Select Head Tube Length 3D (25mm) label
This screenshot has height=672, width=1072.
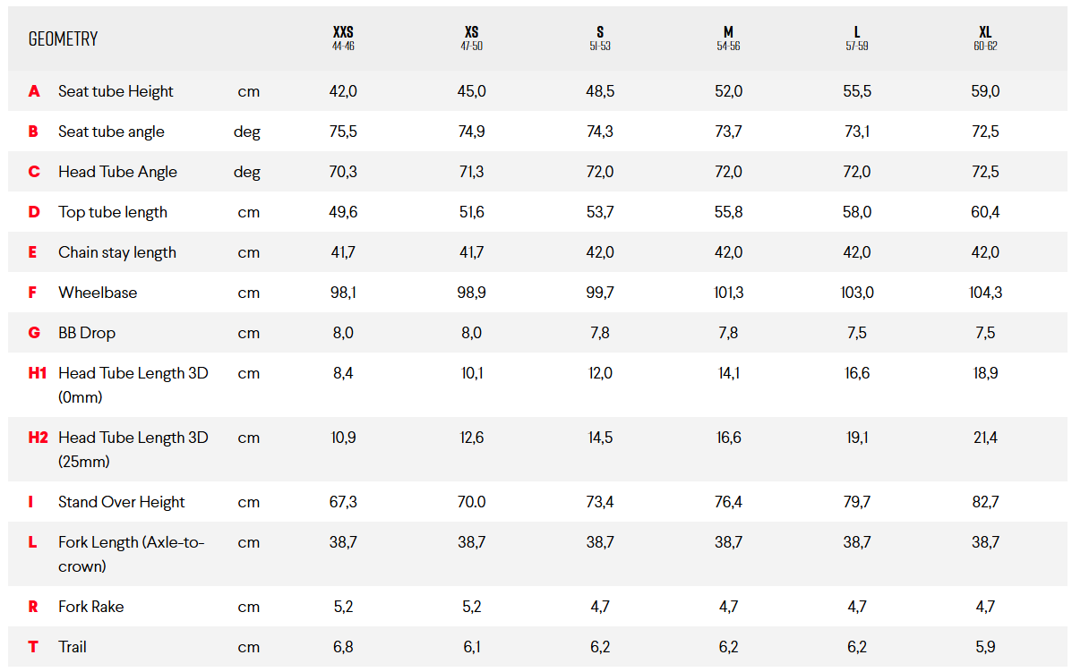(x=133, y=449)
